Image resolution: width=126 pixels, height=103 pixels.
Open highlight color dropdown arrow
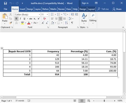(26, 23)
